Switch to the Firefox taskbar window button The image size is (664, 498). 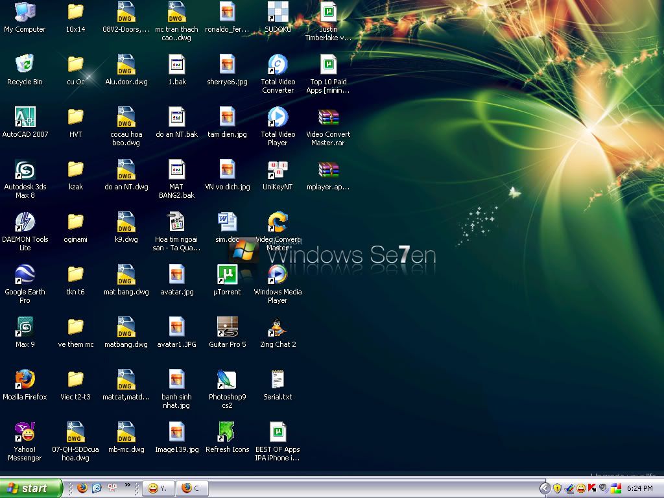tap(192, 488)
